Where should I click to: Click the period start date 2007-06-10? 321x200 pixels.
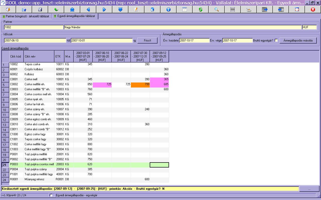coord(35,40)
